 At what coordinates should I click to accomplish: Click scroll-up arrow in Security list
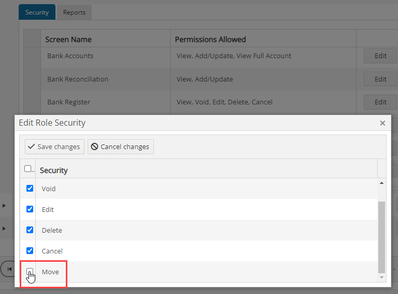(381, 183)
